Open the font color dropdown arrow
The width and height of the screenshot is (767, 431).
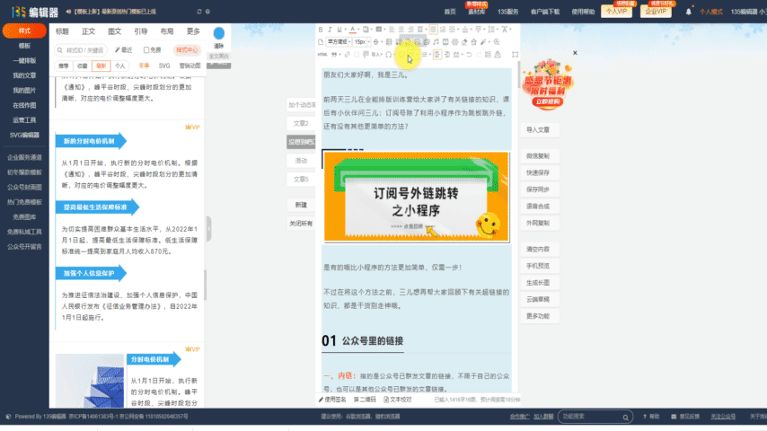(x=358, y=30)
